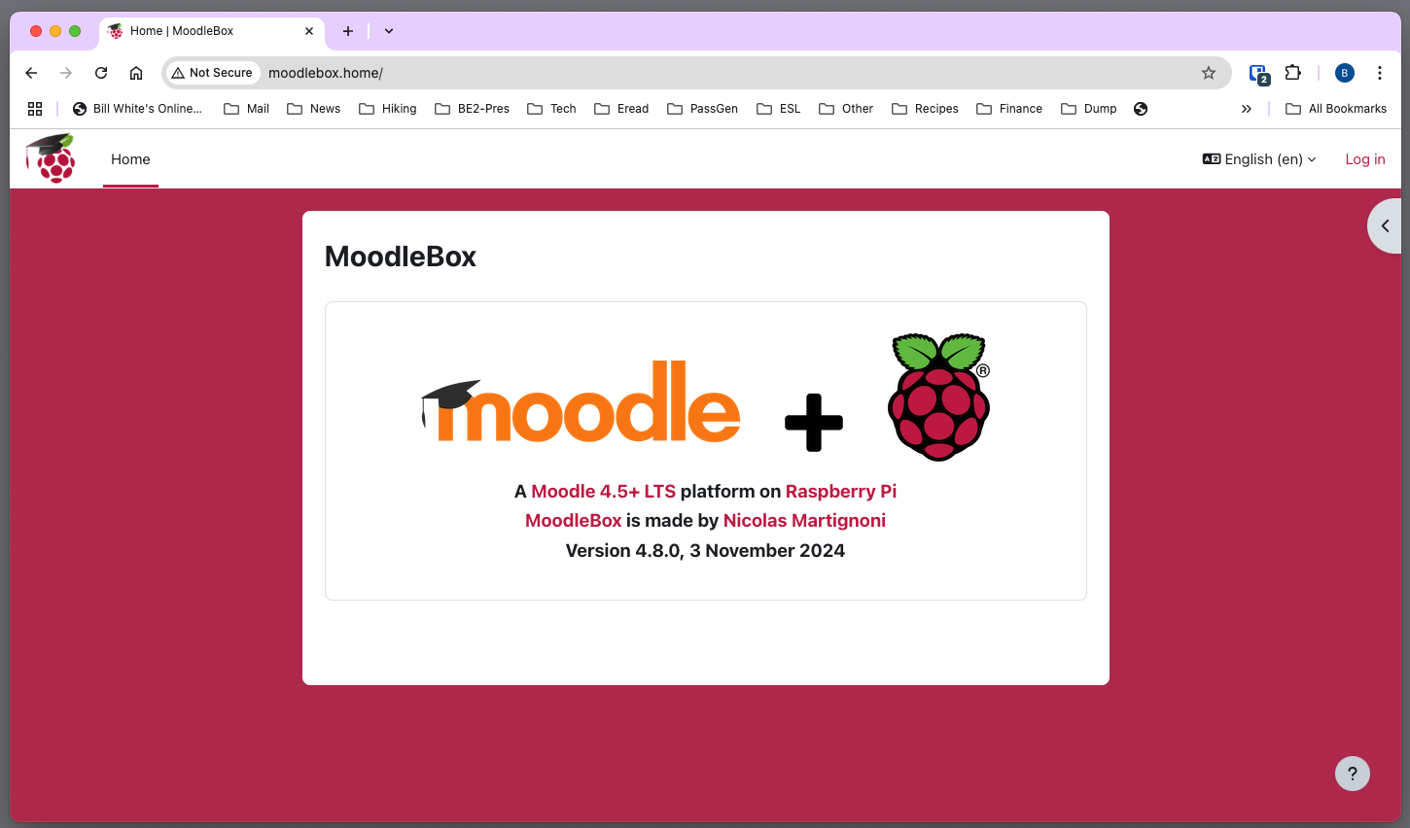This screenshot has width=1410, height=828.
Task: Follow the Raspberry Pi link
Action: tap(841, 492)
